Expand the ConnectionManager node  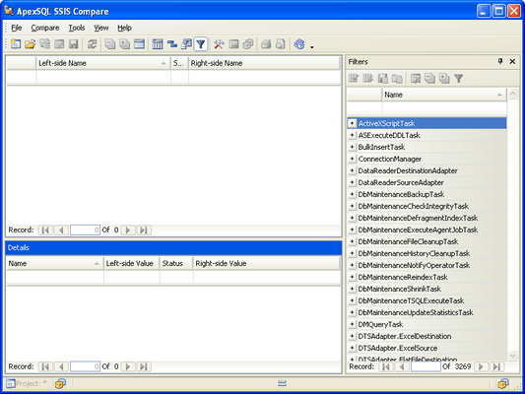pyautogui.click(x=352, y=159)
